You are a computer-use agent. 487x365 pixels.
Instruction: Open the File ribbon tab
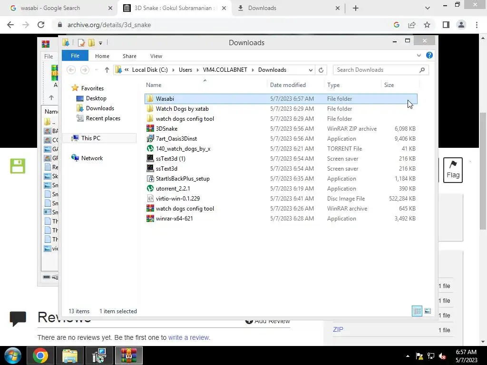tap(75, 56)
